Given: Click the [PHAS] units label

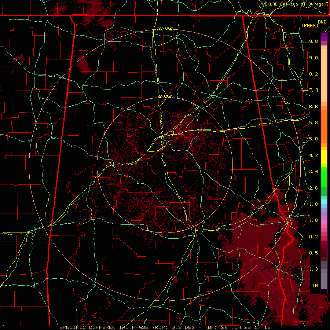Looking at the screenshot, I should point(310,25).
